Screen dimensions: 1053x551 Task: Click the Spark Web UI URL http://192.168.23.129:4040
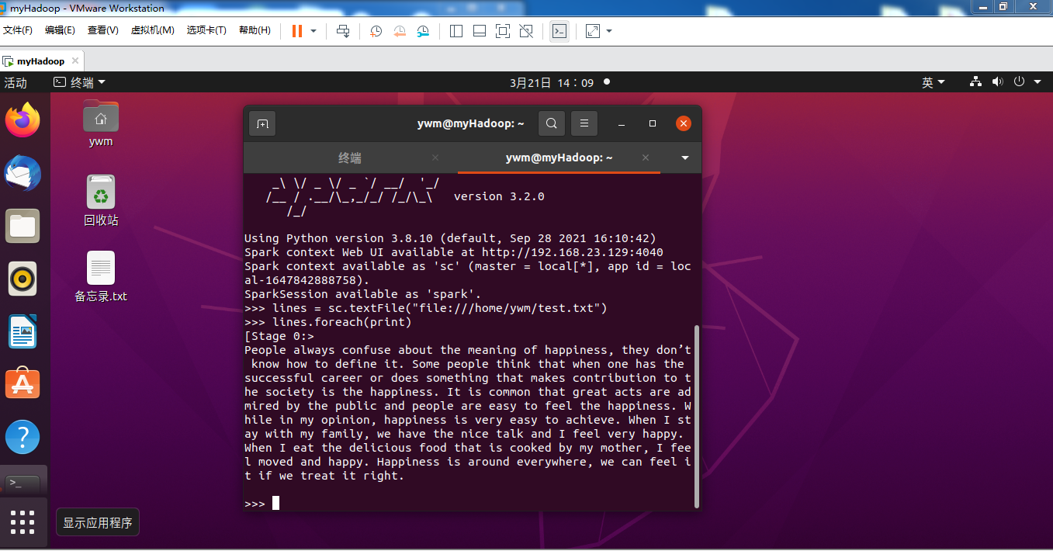(573, 252)
